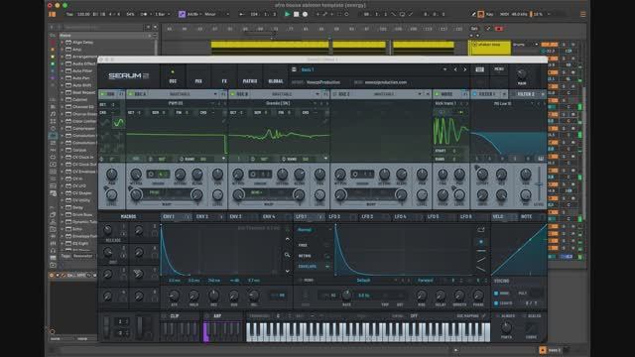Open Ableton's far-right hamburger menu icon
Image resolution: width=635 pixels, height=357 pixels.
click(583, 14)
